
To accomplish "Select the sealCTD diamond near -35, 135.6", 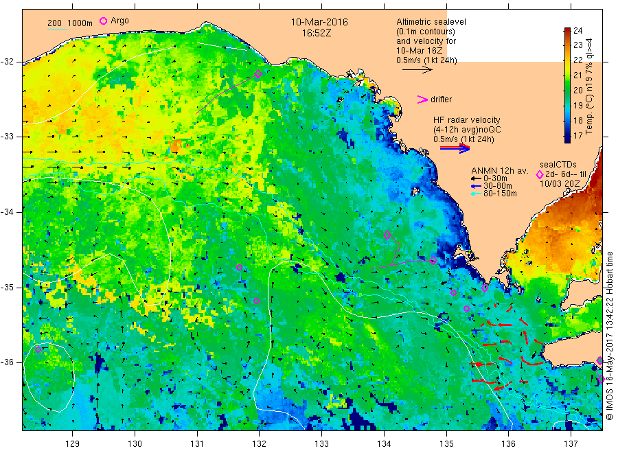I will [485, 288].
